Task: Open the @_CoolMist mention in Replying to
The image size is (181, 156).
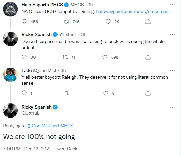Action: (x=39, y=126)
